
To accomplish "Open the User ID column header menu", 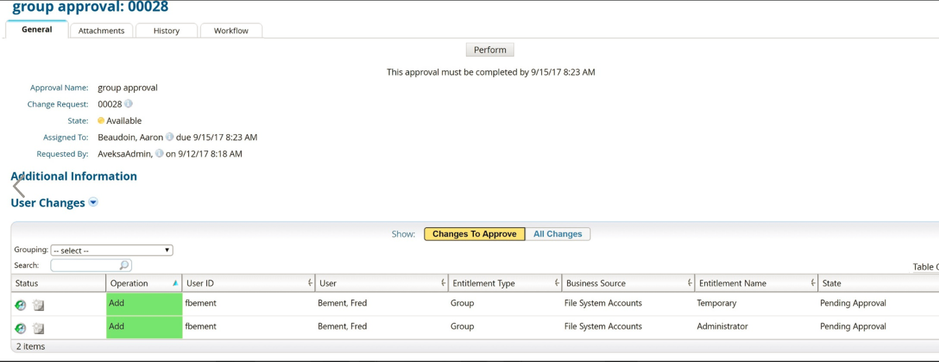I will click(310, 283).
